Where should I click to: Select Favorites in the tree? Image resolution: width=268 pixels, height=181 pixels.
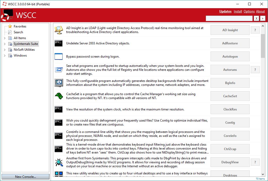click(x=20, y=26)
